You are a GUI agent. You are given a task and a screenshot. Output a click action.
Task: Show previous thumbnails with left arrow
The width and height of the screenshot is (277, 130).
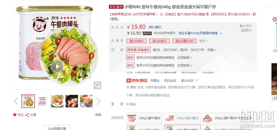[x=16, y=101]
